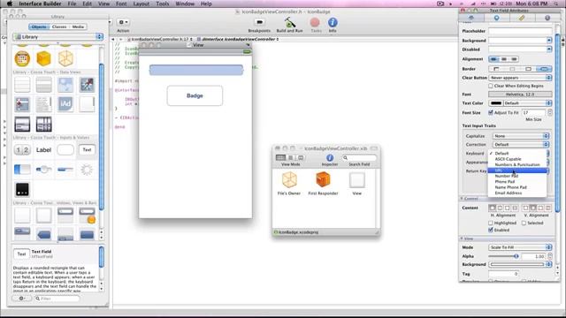The width and height of the screenshot is (566, 318).
Task: Select the Label object in Library
Action: [43, 150]
